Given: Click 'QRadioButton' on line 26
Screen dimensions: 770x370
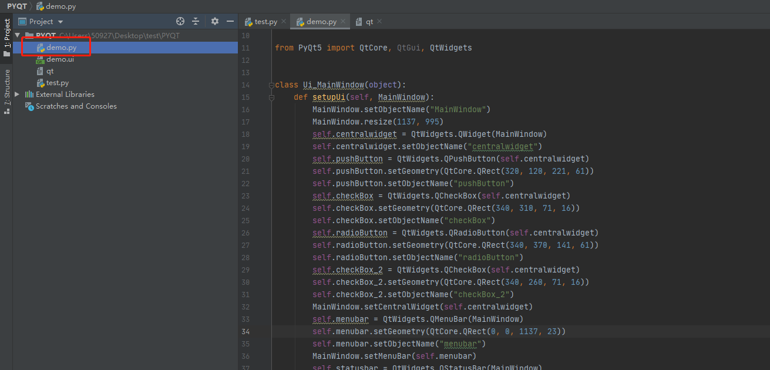Looking at the screenshot, I should click(x=476, y=233).
